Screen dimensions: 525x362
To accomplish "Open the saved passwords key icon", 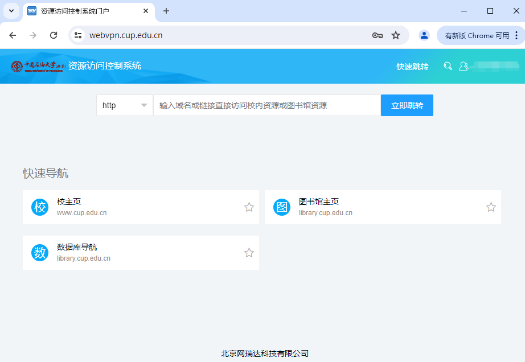I will tap(377, 35).
